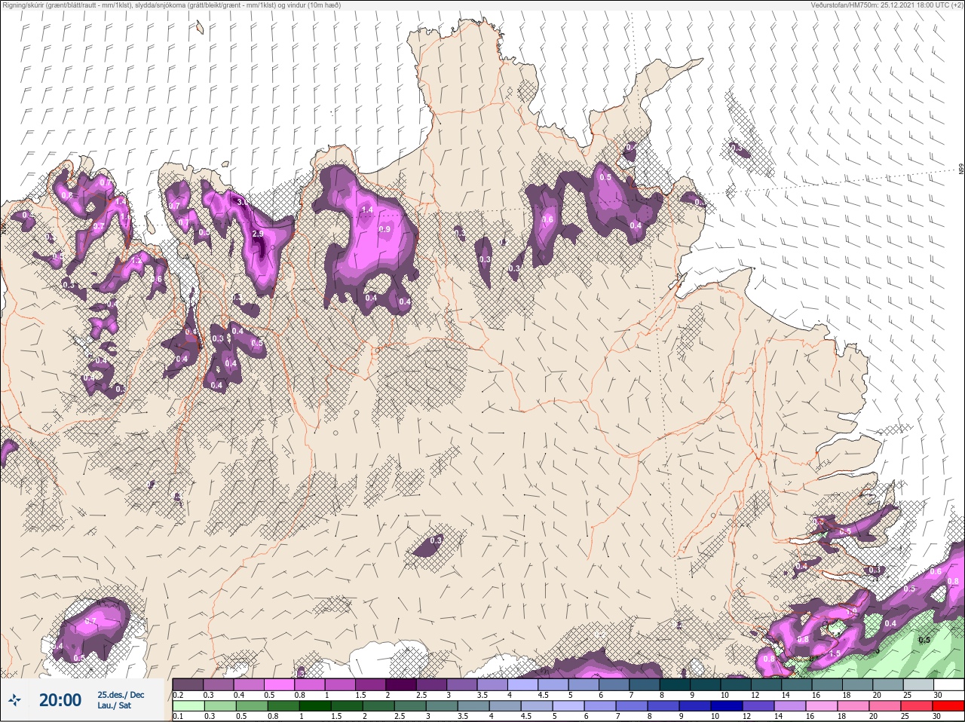Click the '1.2' precipitation value on the map
965x722 pixels.
(x=138, y=259)
